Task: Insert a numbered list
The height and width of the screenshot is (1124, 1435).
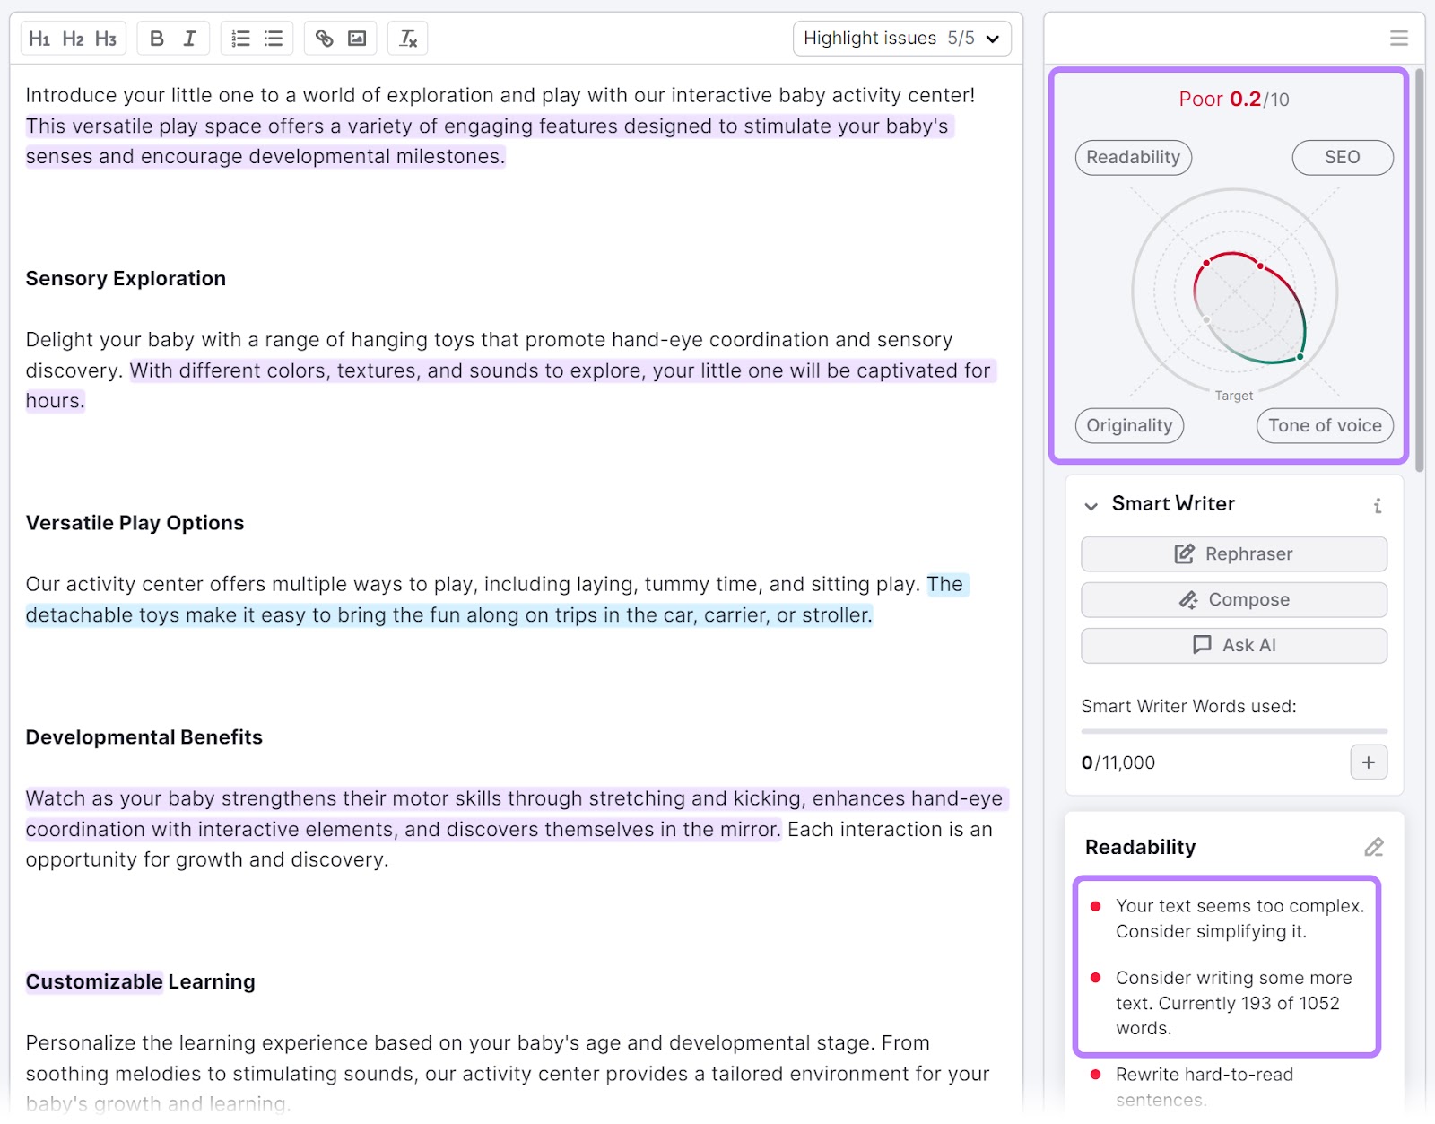Action: [240, 39]
